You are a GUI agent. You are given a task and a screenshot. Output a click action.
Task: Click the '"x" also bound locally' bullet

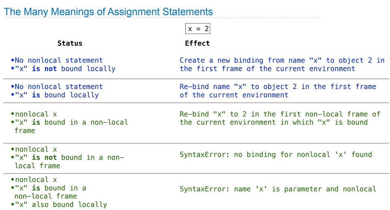(x=59, y=204)
